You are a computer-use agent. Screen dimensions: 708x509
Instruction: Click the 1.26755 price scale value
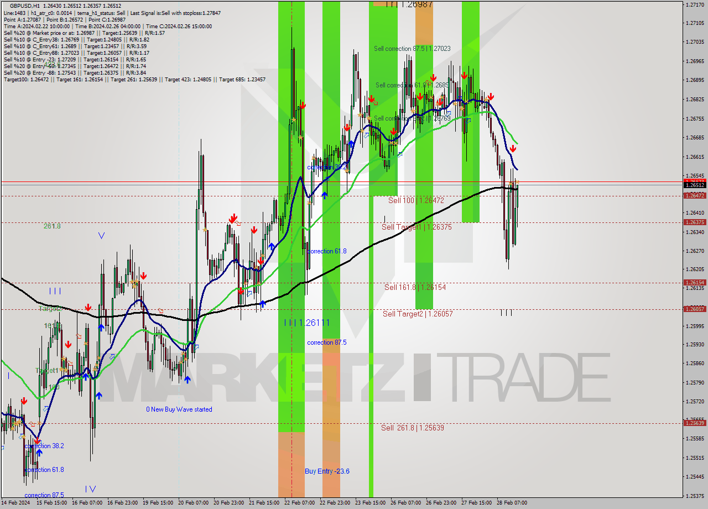tap(695, 118)
